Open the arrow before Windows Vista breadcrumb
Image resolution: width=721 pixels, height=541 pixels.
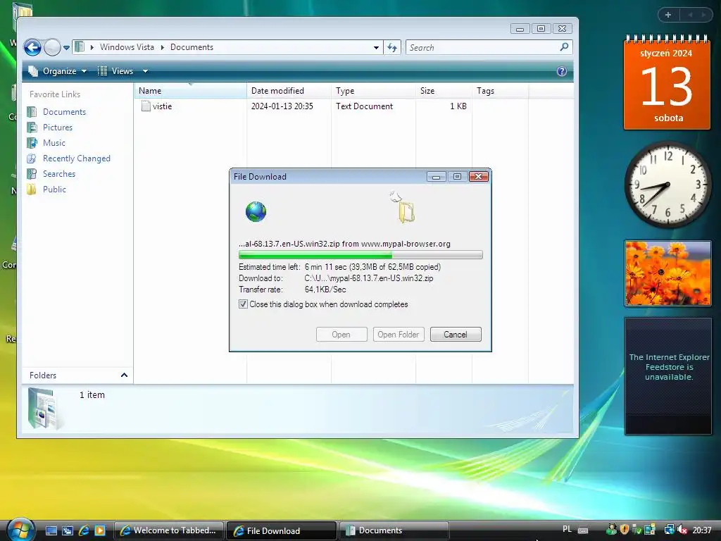[x=92, y=47]
